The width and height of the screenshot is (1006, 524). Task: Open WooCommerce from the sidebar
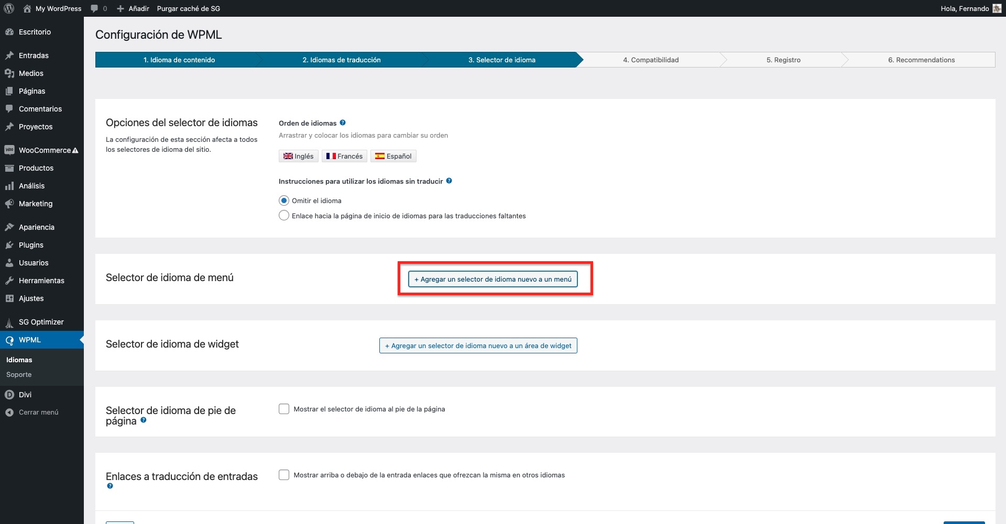tap(45, 150)
